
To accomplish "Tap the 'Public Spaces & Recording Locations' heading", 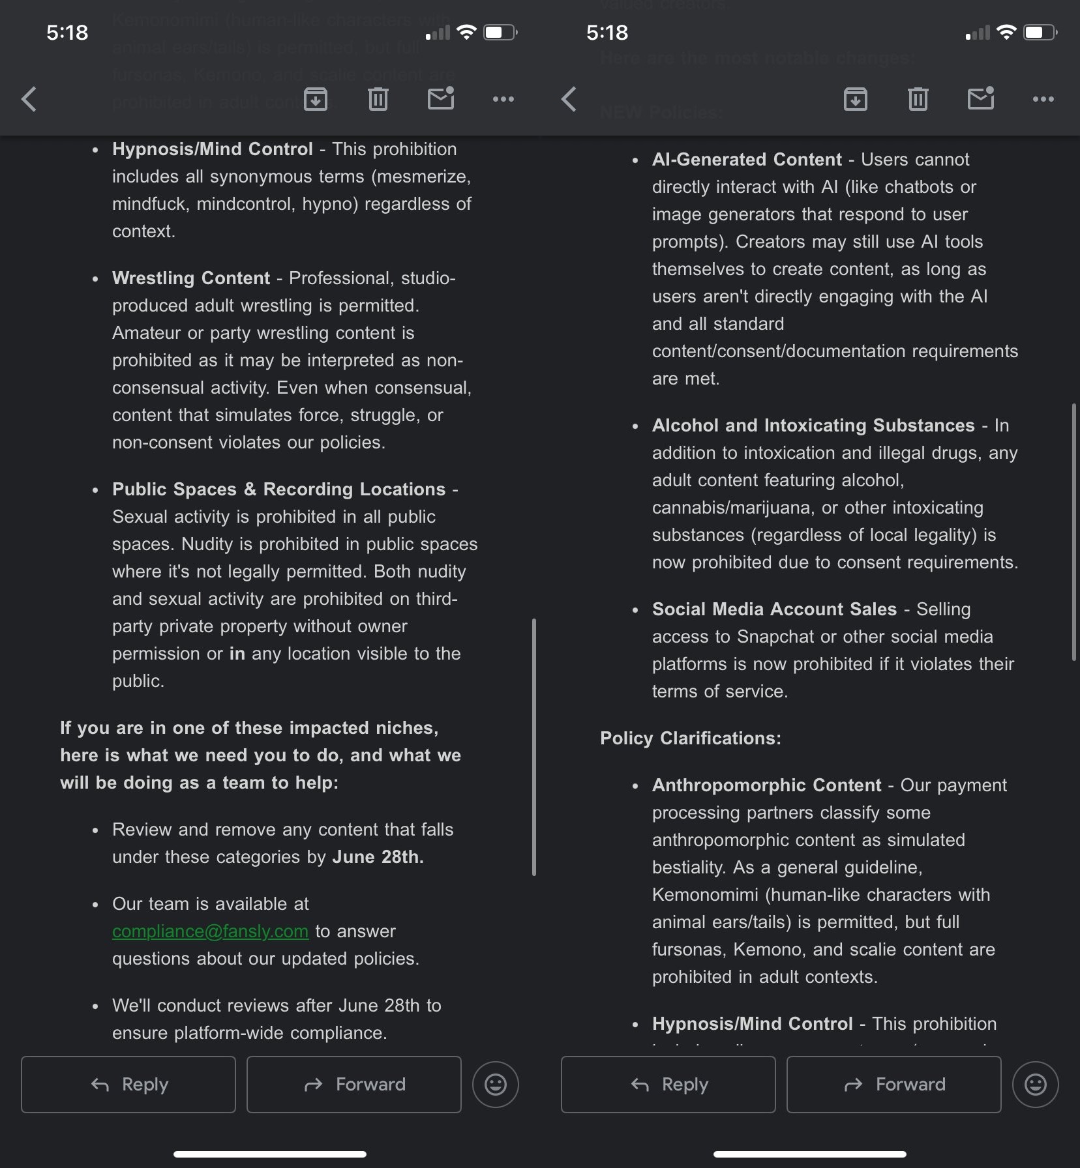I will tap(279, 489).
